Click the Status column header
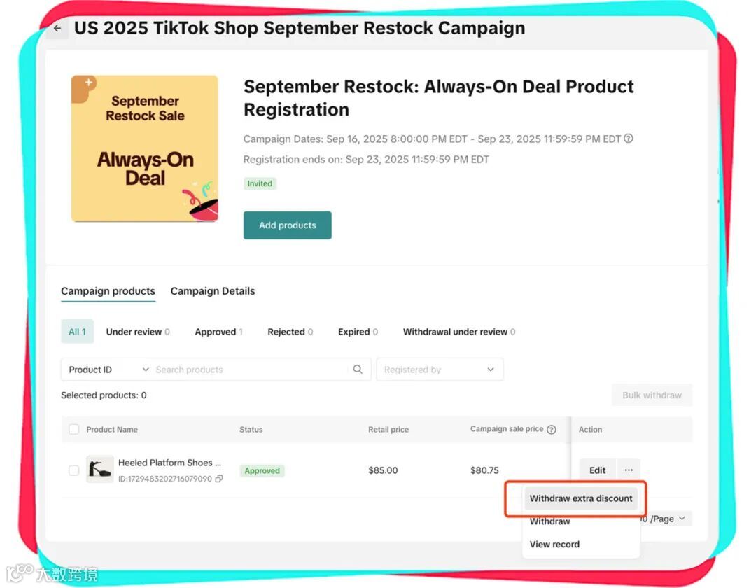756x588 pixels. [x=251, y=429]
